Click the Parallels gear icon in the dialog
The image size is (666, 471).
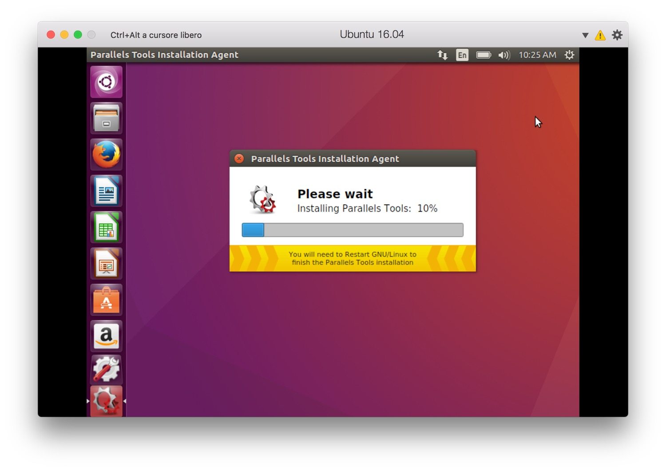263,199
